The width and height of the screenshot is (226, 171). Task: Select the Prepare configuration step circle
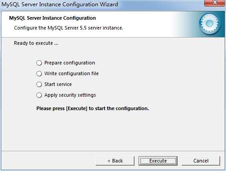pos(39,63)
